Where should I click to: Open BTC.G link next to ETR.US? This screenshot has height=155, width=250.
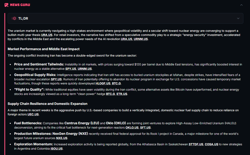pyautogui.click(x=111, y=94)
